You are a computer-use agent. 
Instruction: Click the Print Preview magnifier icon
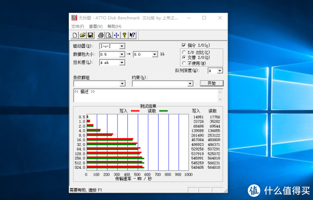pyautogui.click(x=109, y=35)
